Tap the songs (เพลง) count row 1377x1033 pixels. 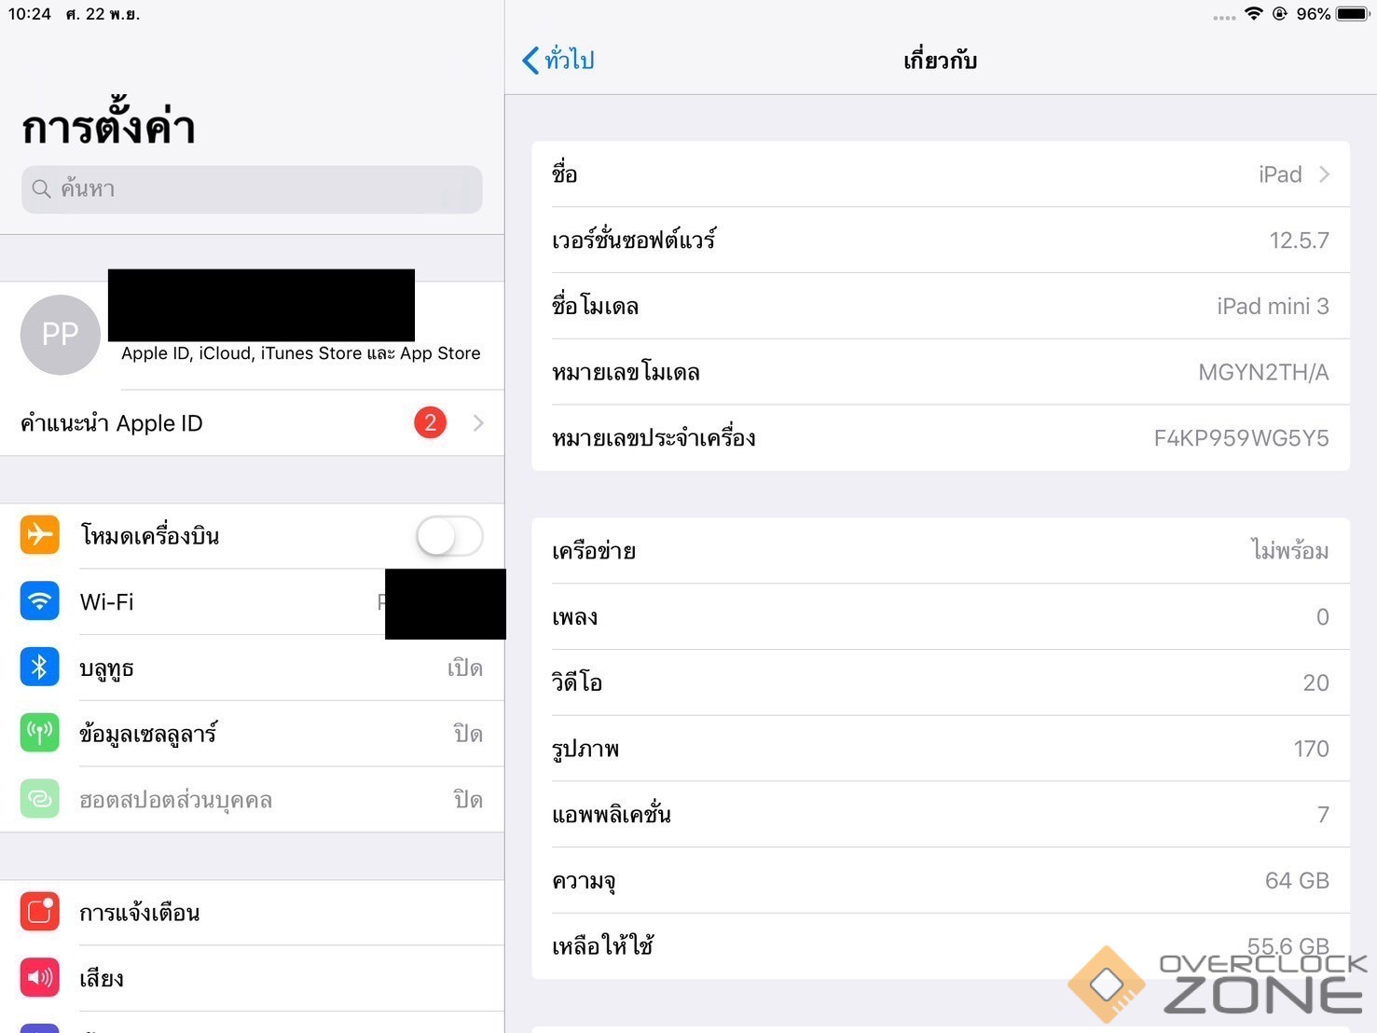click(941, 617)
